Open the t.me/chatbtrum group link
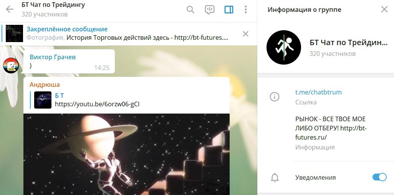394x195 pixels. tap(318, 92)
